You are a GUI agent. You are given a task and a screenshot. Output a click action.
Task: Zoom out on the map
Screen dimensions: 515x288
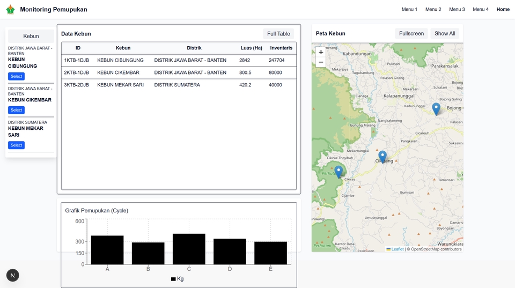click(321, 62)
